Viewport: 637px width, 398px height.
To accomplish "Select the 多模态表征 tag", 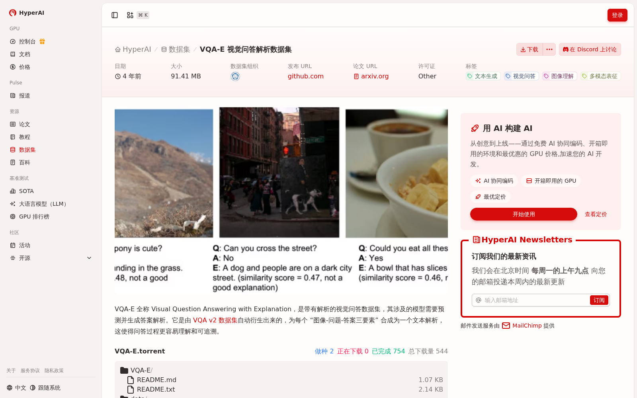I will pyautogui.click(x=600, y=76).
